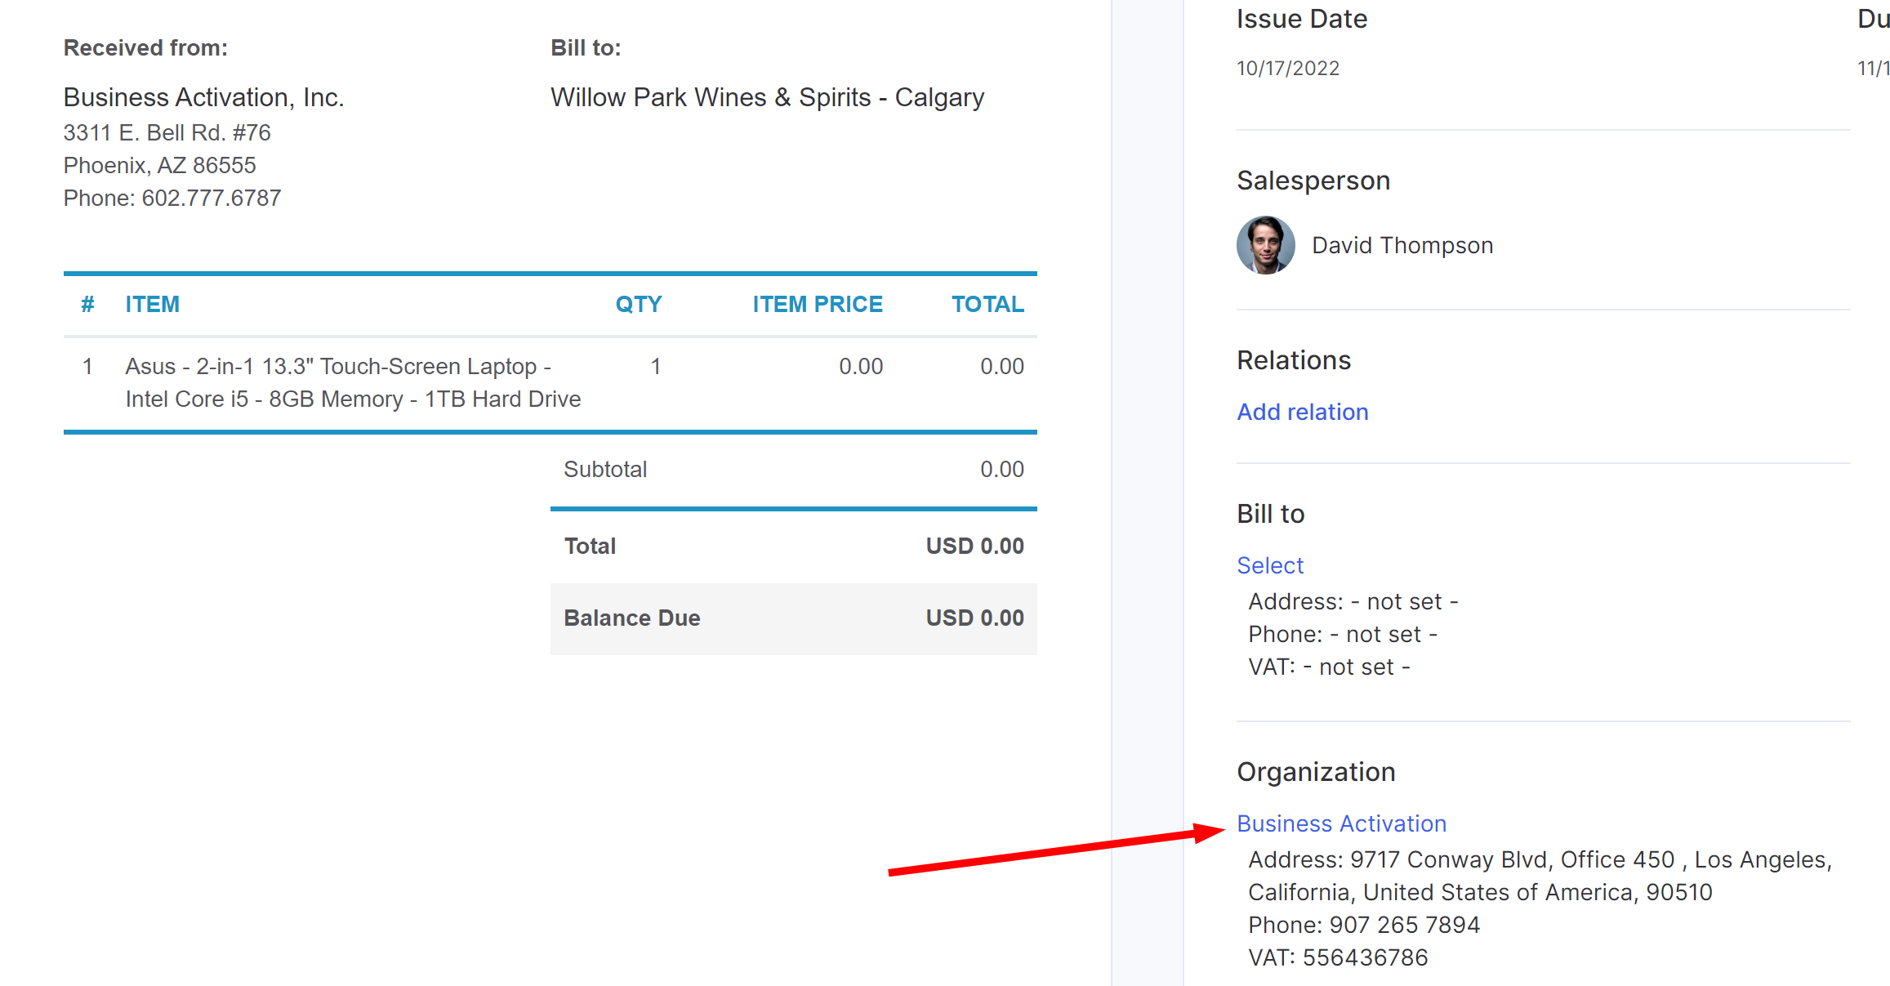1890x986 pixels.
Task: Click Phoenix, AZ 86555 text
Action: point(160,165)
